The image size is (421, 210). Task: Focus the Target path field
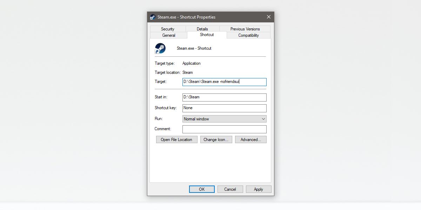[x=225, y=82]
